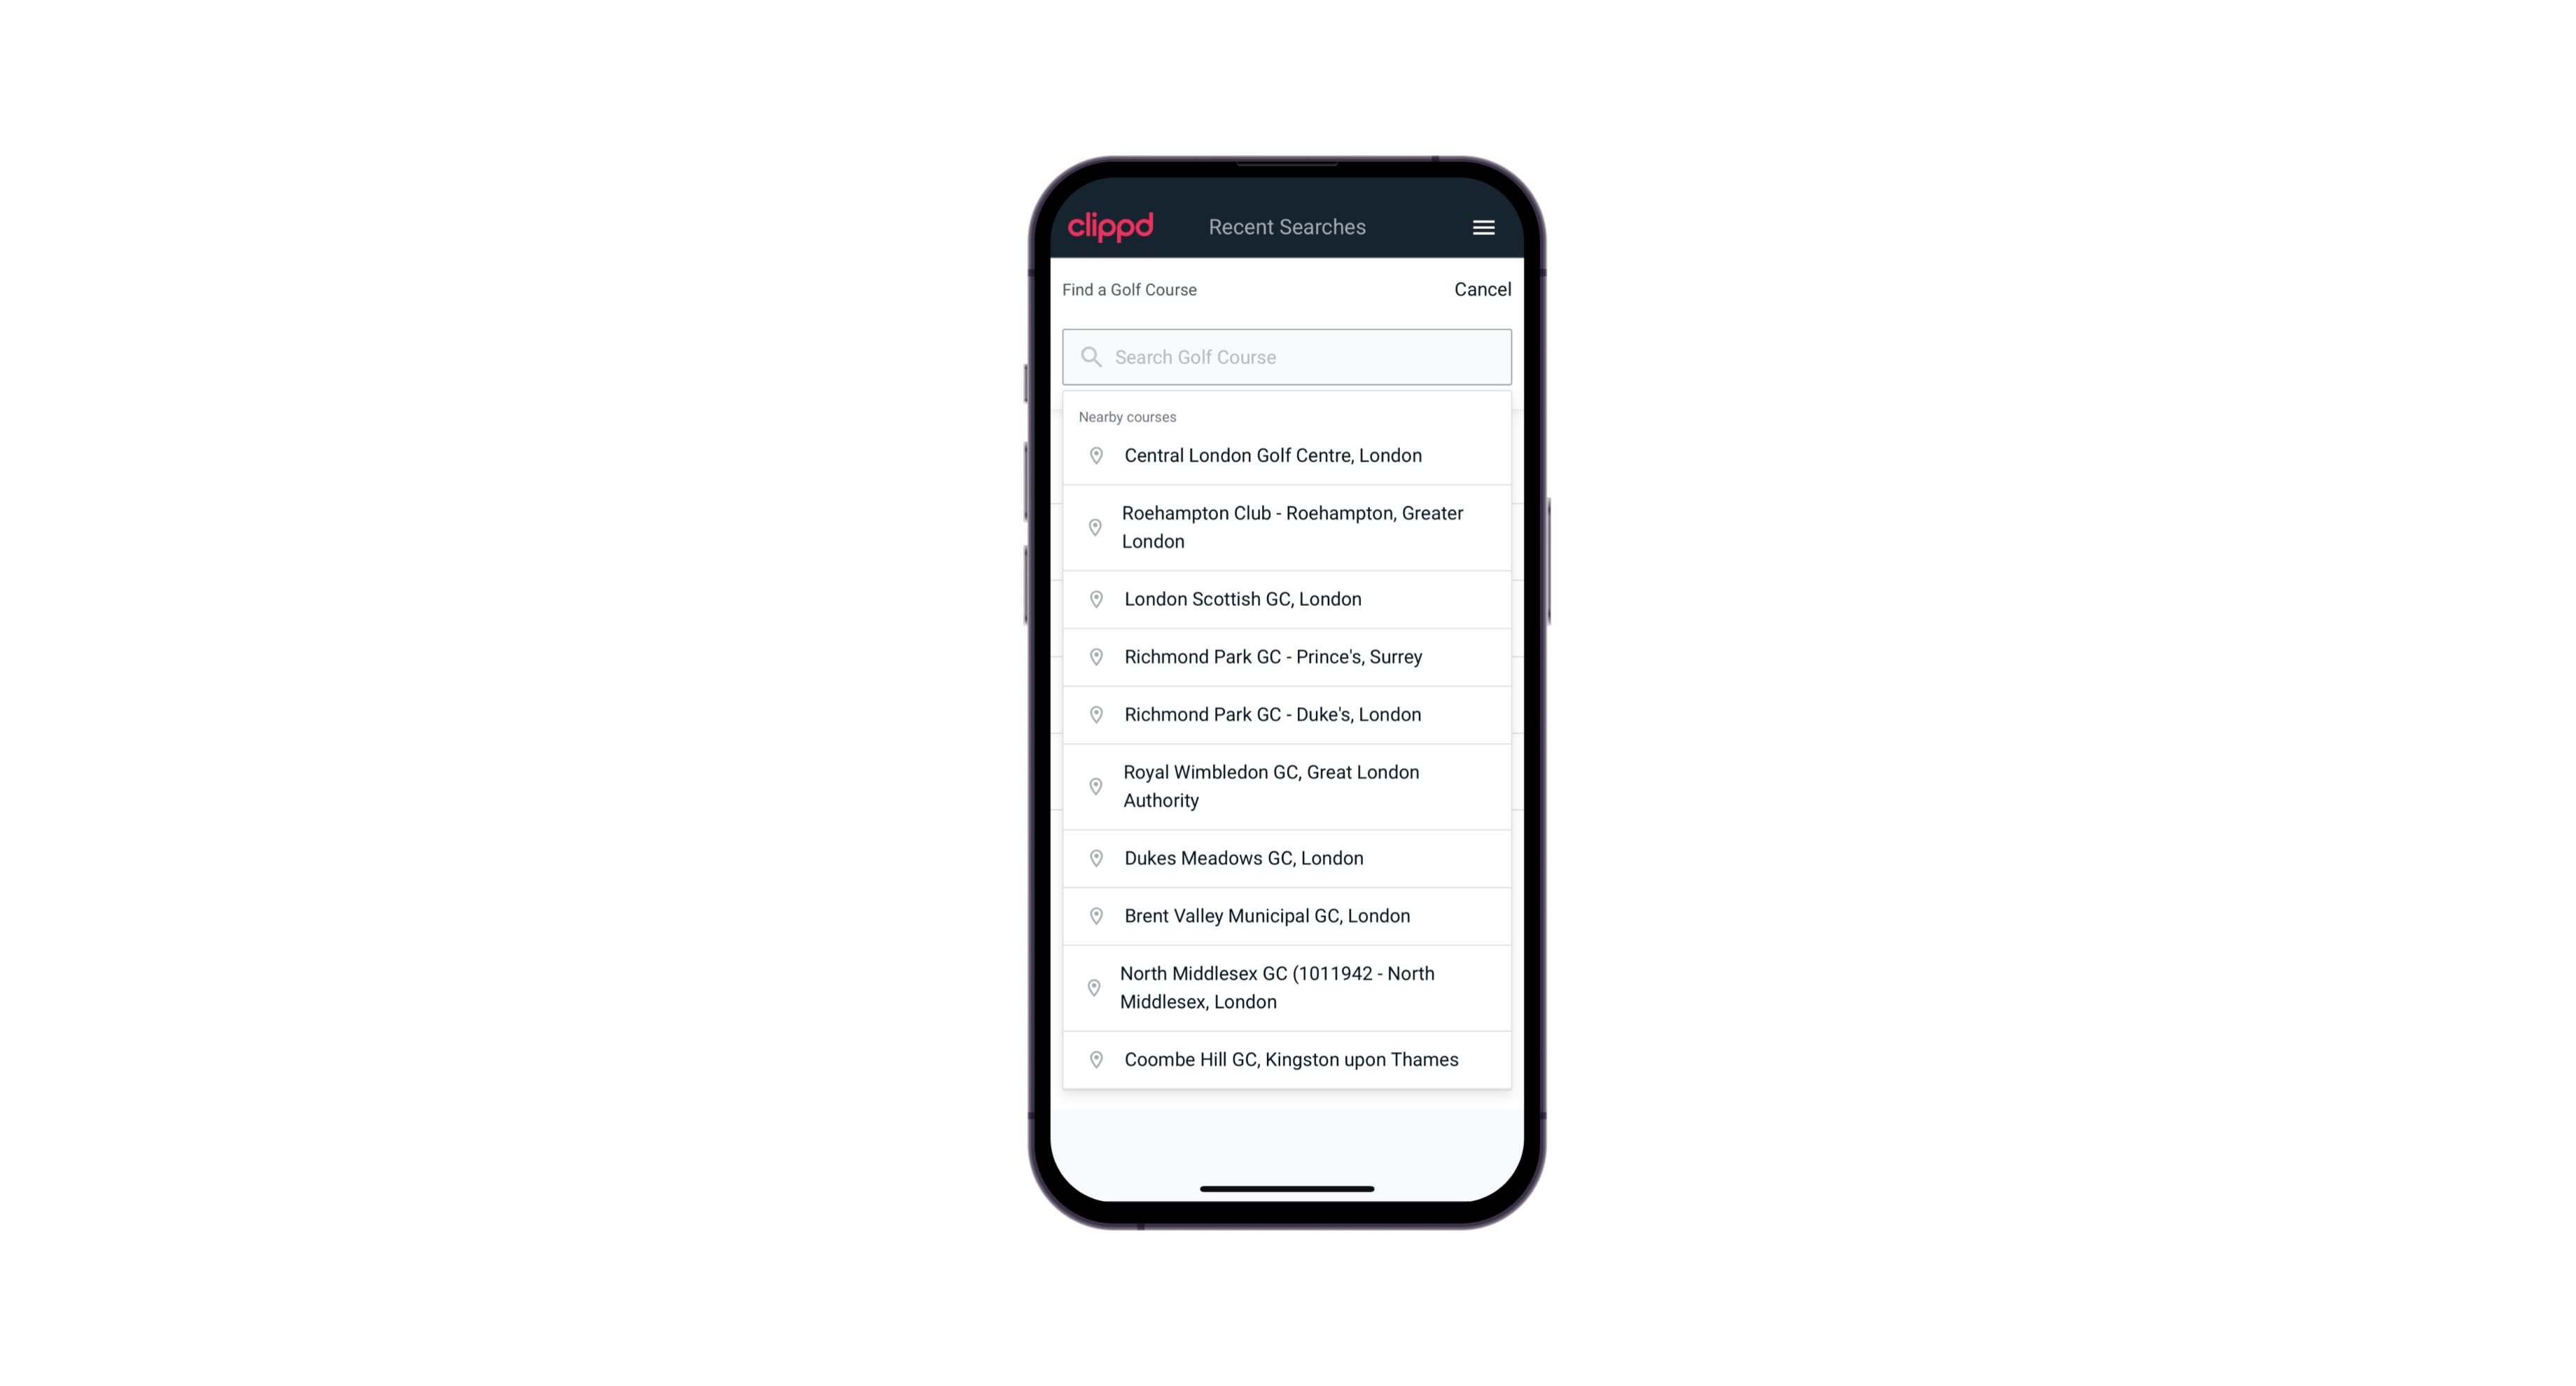This screenshot has height=1386, width=2576.
Task: Select Recent Searches screen title
Action: coord(1287,227)
